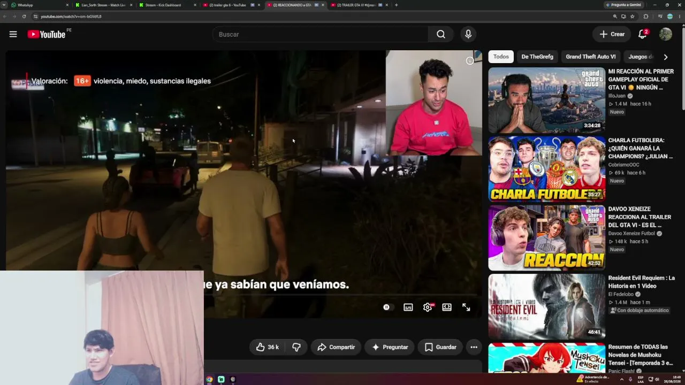Open the notifications bell
685x385 pixels.
[x=643, y=34]
